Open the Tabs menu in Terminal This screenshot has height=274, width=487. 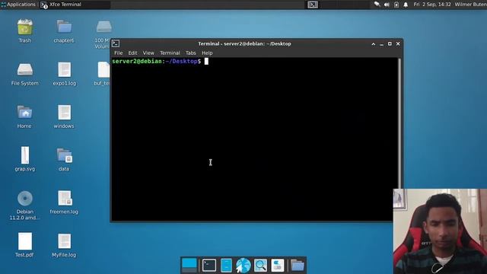coord(191,53)
